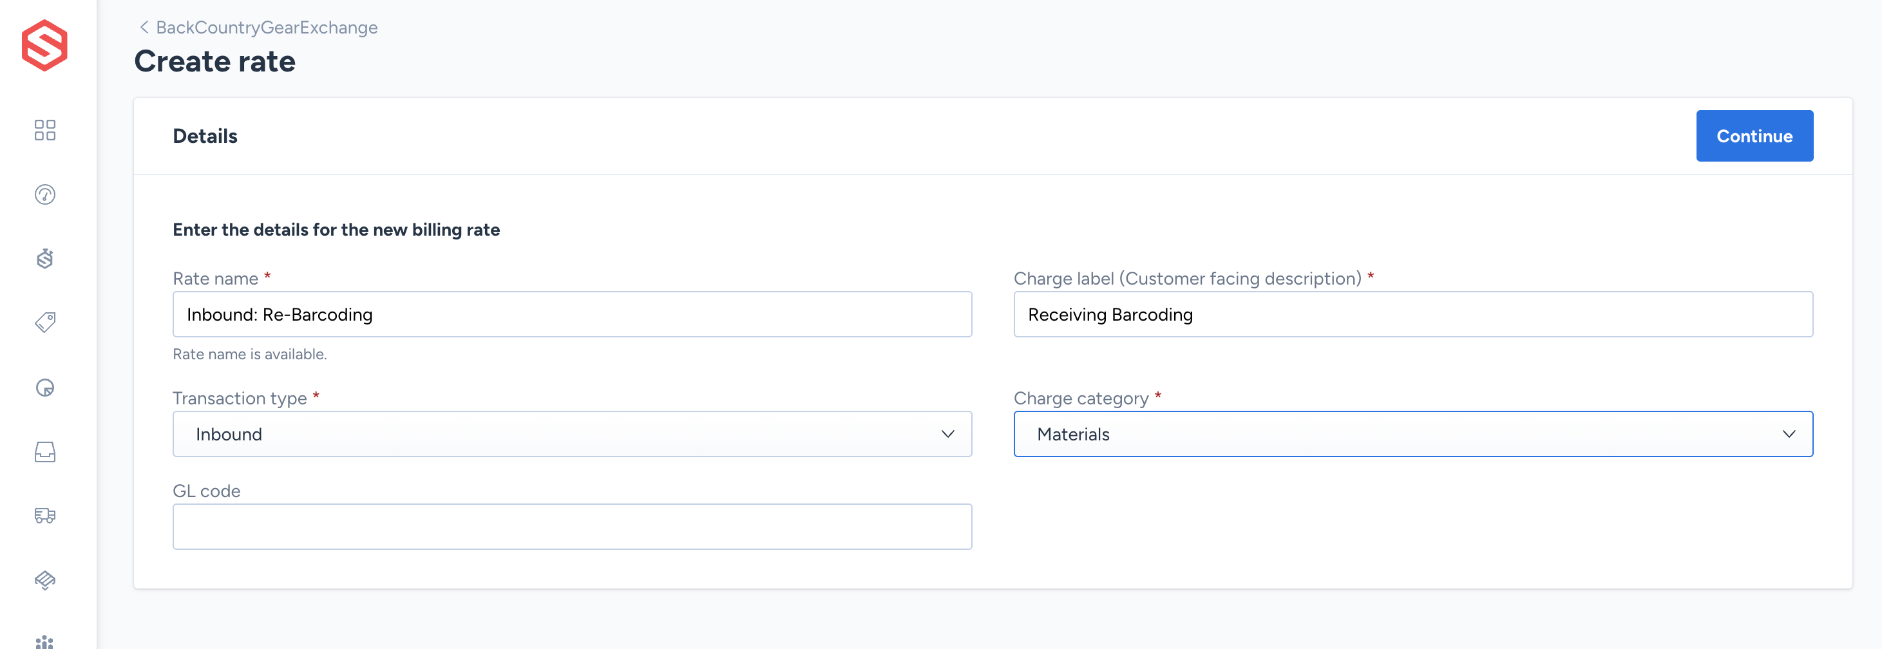Click 'Enter the details for the new billing rate' text
The width and height of the screenshot is (1882, 649).
tap(336, 229)
